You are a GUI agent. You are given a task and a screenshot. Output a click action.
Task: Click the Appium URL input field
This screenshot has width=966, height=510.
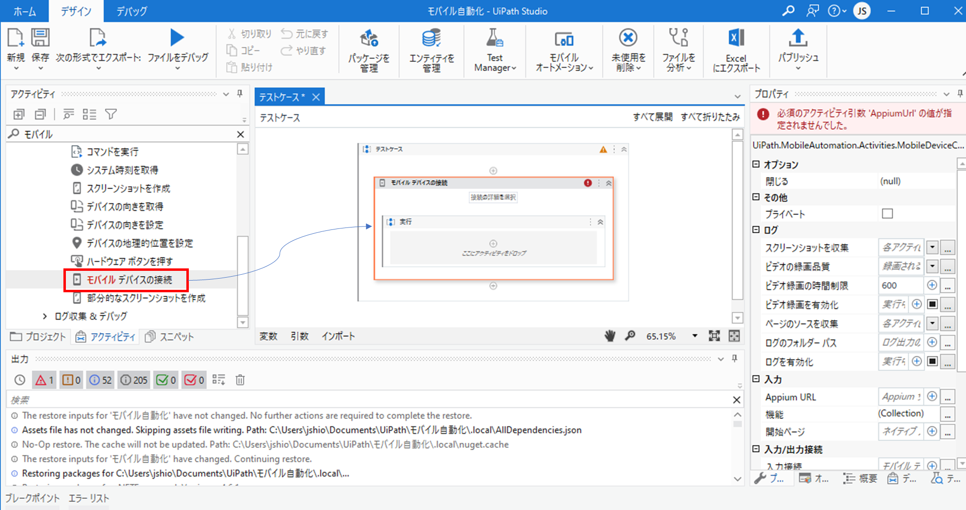(901, 397)
